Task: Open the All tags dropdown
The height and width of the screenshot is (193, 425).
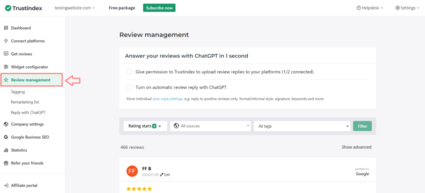Action: tap(302, 126)
